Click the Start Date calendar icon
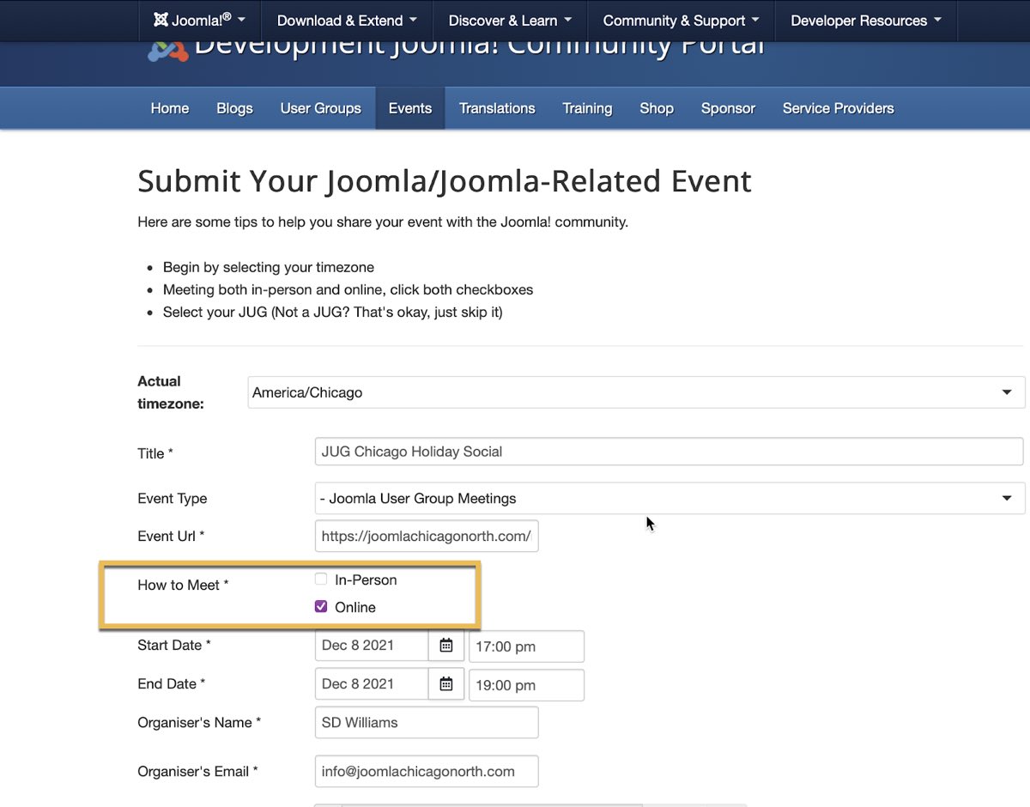 [446, 646]
